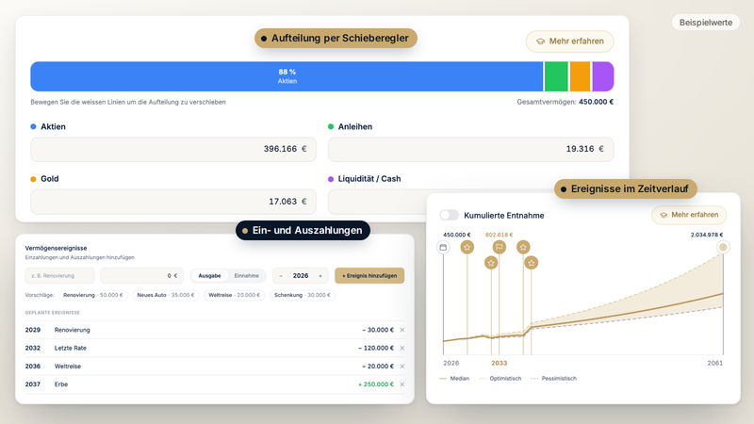The width and height of the screenshot is (754, 424).
Task: Select the Einnahme option
Action: [246, 275]
